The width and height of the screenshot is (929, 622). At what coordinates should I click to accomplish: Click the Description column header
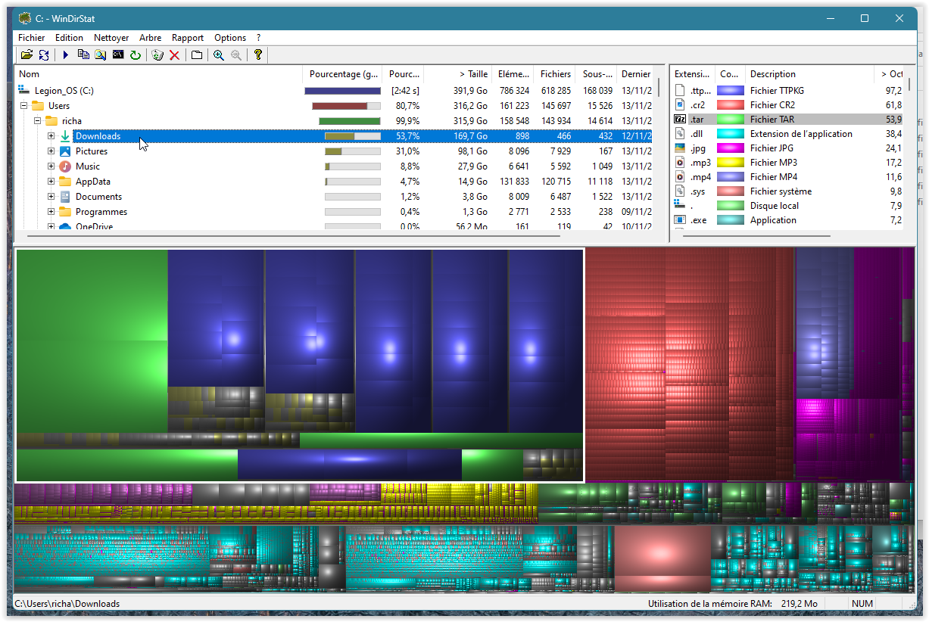pos(772,74)
